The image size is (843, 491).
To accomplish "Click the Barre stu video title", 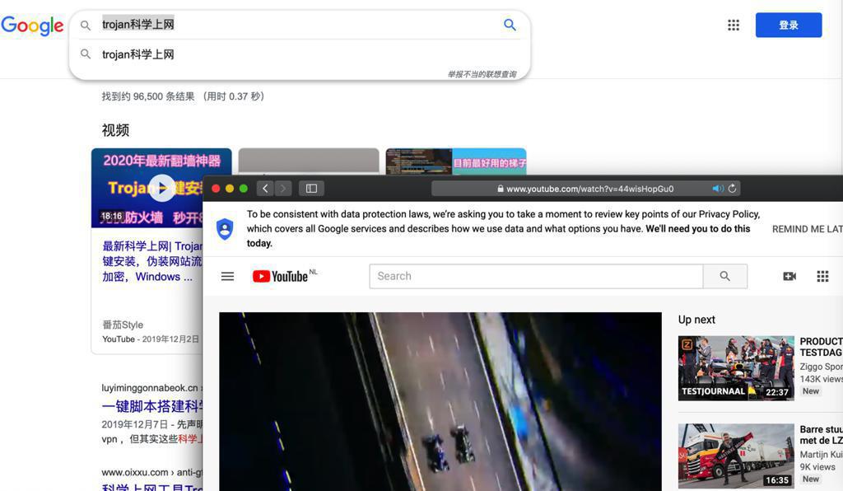I will [x=821, y=435].
